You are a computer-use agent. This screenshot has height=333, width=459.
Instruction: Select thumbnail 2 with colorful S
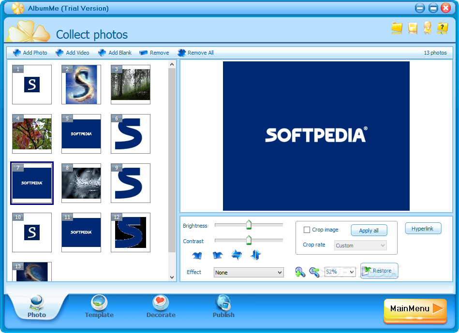(x=81, y=85)
